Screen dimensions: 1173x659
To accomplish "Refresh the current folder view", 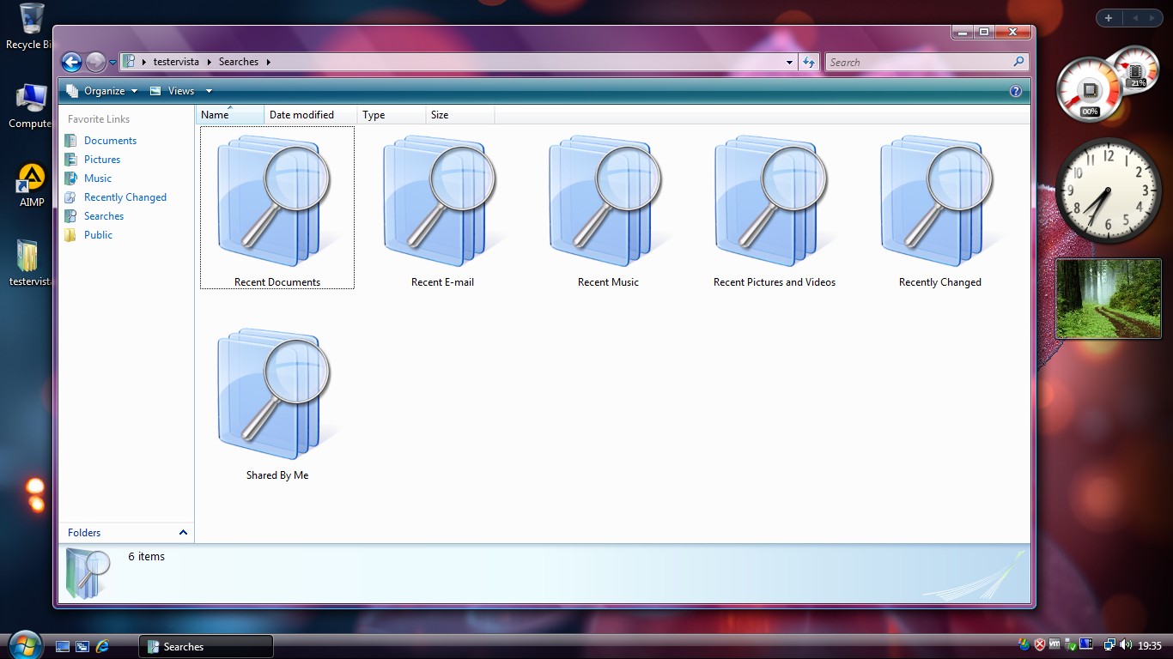I will tap(808, 62).
